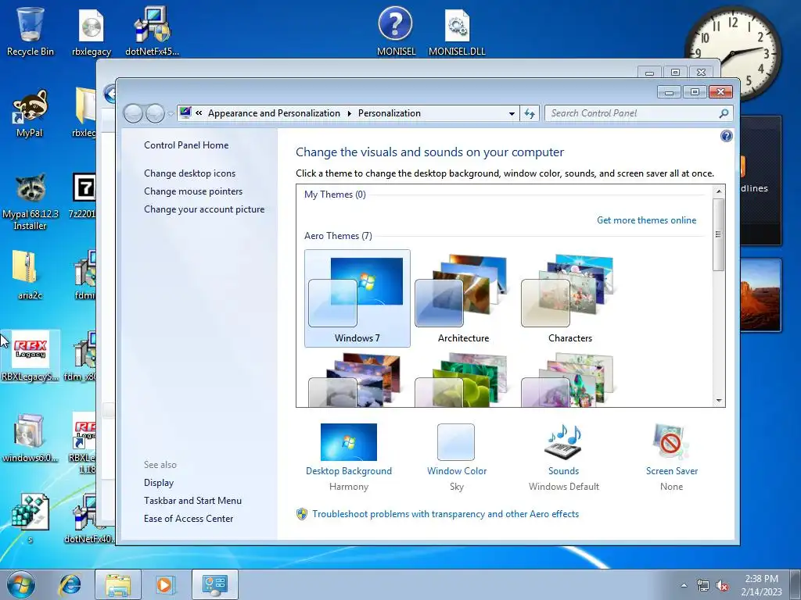Open the Start menu orb
The height and width of the screenshot is (600, 801).
point(20,584)
